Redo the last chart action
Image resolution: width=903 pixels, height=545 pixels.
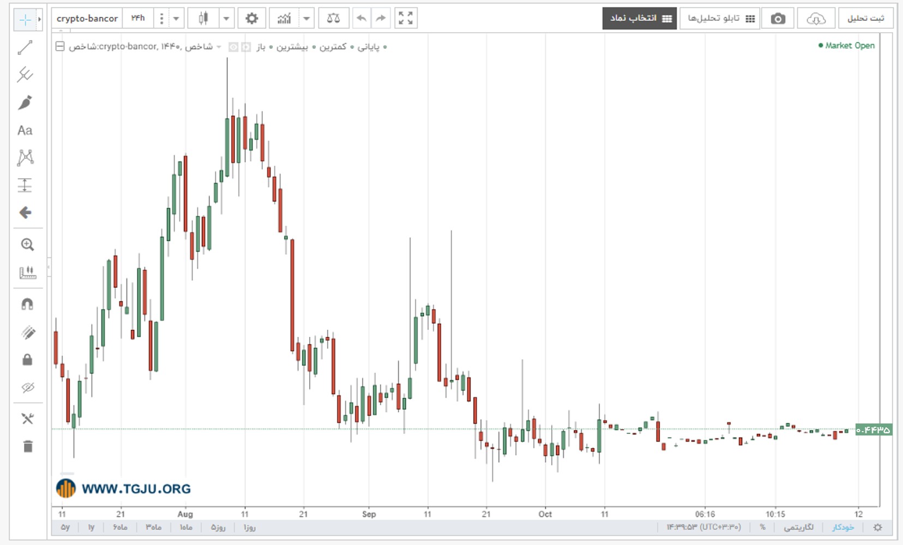381,19
